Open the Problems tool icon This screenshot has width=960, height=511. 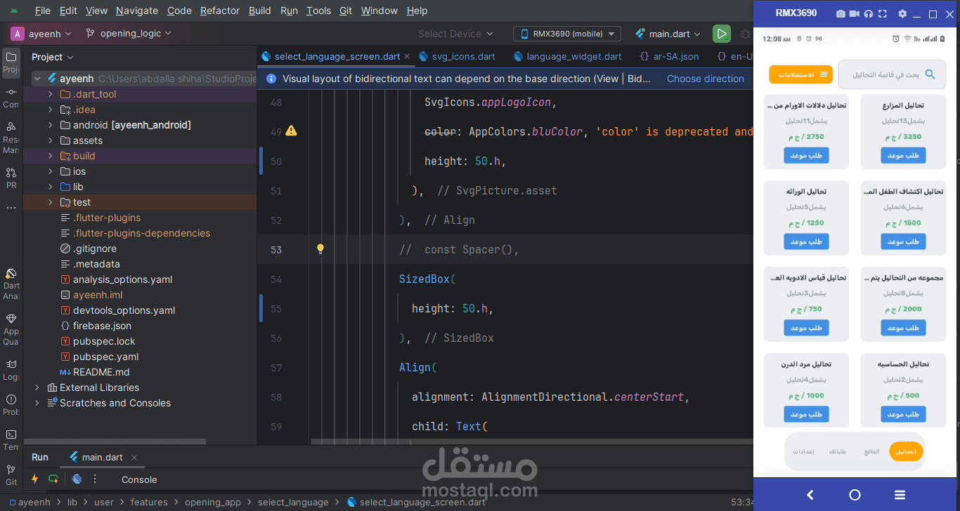[11, 399]
